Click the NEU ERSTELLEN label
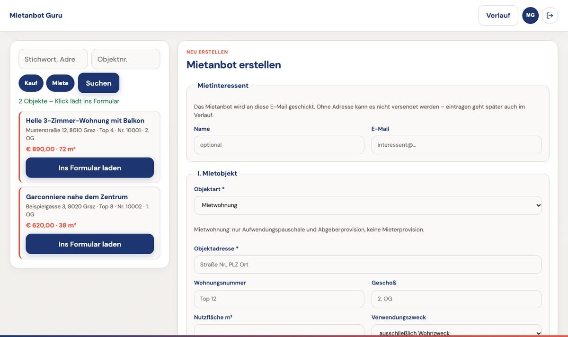This screenshot has height=337, width=568. (207, 52)
